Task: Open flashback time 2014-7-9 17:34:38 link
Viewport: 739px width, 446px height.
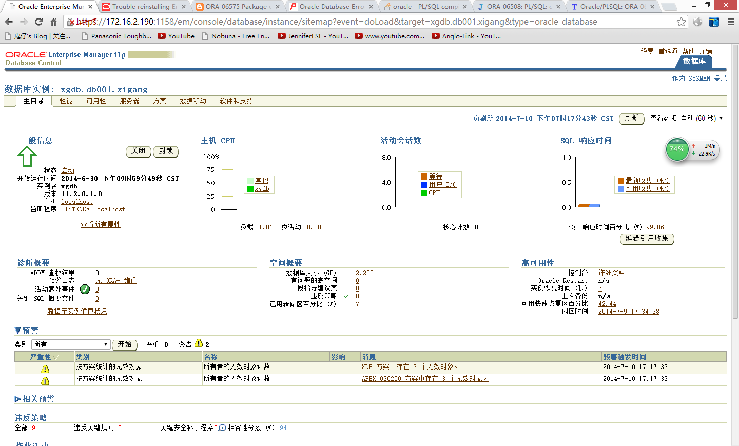Action: [x=629, y=312]
